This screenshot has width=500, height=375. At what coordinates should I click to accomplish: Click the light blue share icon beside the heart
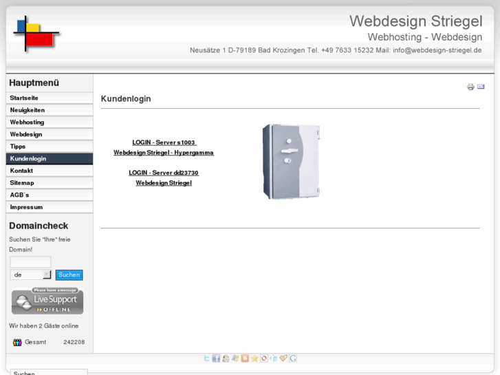click(274, 358)
